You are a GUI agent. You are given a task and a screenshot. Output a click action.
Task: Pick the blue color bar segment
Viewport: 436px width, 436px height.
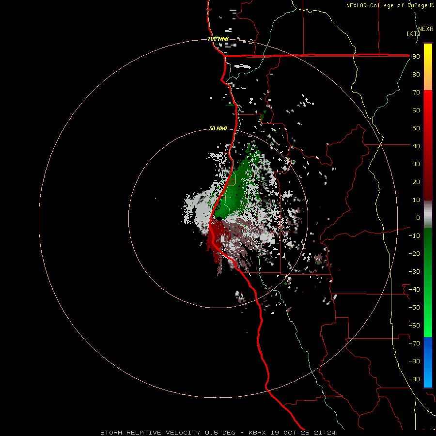click(428, 361)
